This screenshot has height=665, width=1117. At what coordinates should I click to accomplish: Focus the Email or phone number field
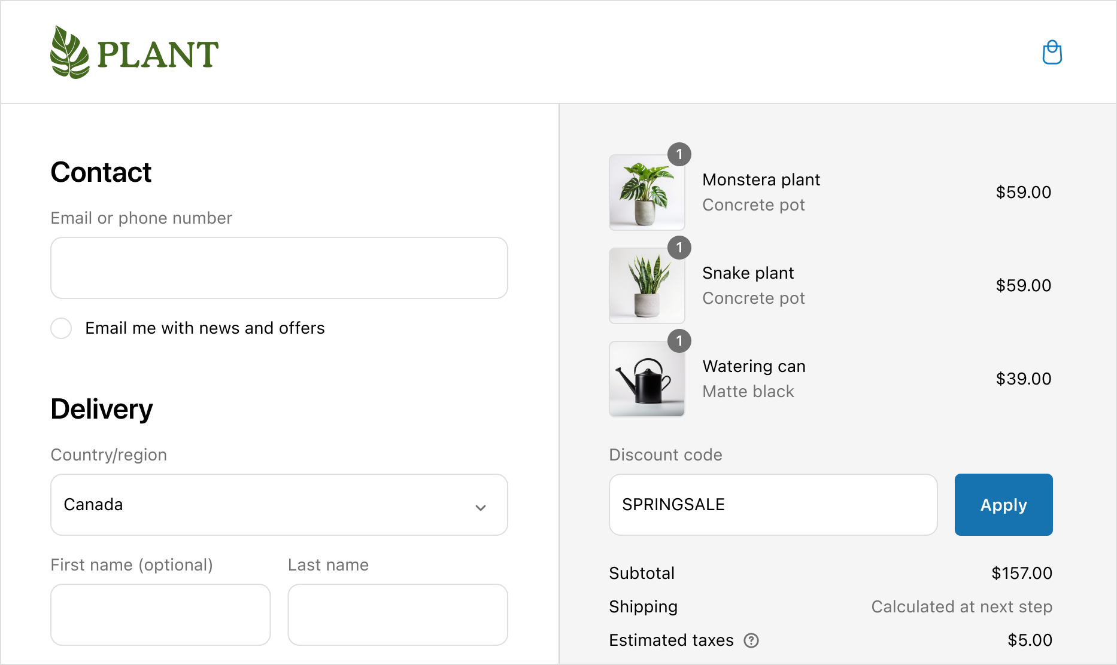point(279,268)
